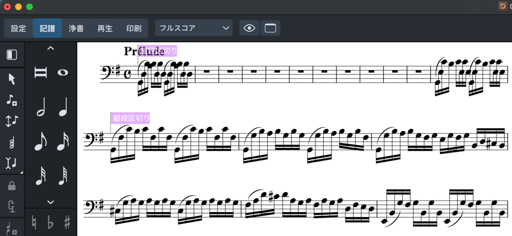512x236 pixels.
Task: Toggle the eye view options button
Action: click(x=249, y=28)
